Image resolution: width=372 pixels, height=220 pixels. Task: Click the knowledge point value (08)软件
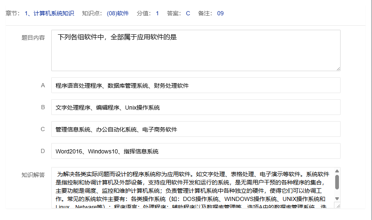point(118,13)
